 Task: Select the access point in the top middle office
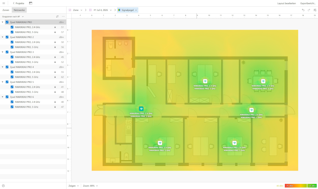pyautogui.click(x=205, y=81)
